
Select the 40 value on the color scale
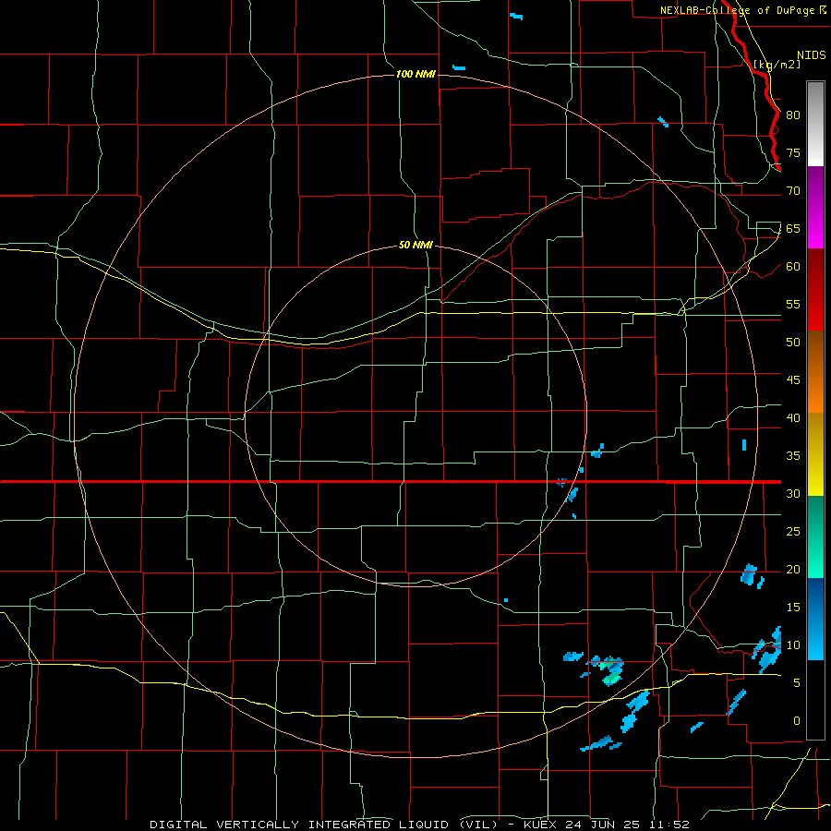(x=793, y=417)
